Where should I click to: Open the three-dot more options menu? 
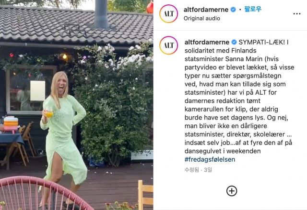point(297,14)
